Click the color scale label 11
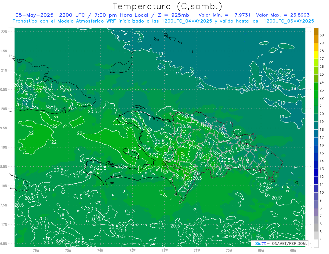329x254 pixels. pyautogui.click(x=322, y=184)
